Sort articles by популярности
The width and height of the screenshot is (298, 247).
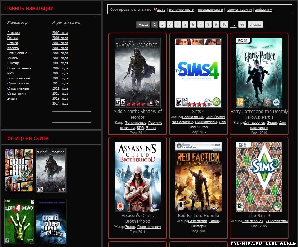point(182,9)
